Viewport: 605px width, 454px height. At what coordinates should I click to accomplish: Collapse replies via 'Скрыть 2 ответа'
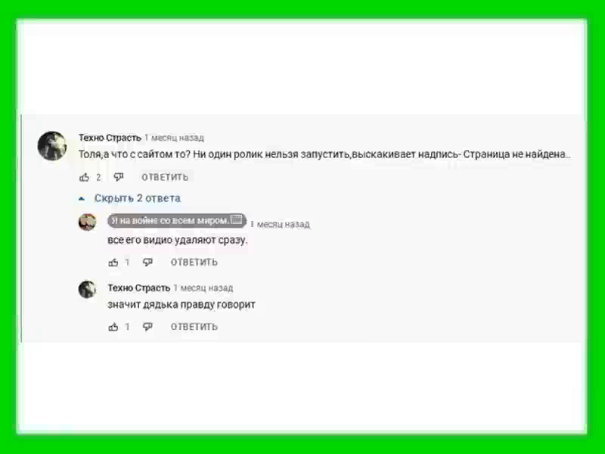138,198
